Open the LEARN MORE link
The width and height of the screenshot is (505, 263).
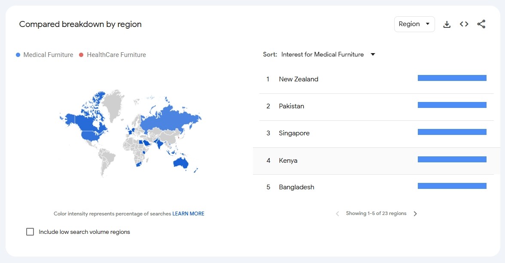tap(188, 214)
